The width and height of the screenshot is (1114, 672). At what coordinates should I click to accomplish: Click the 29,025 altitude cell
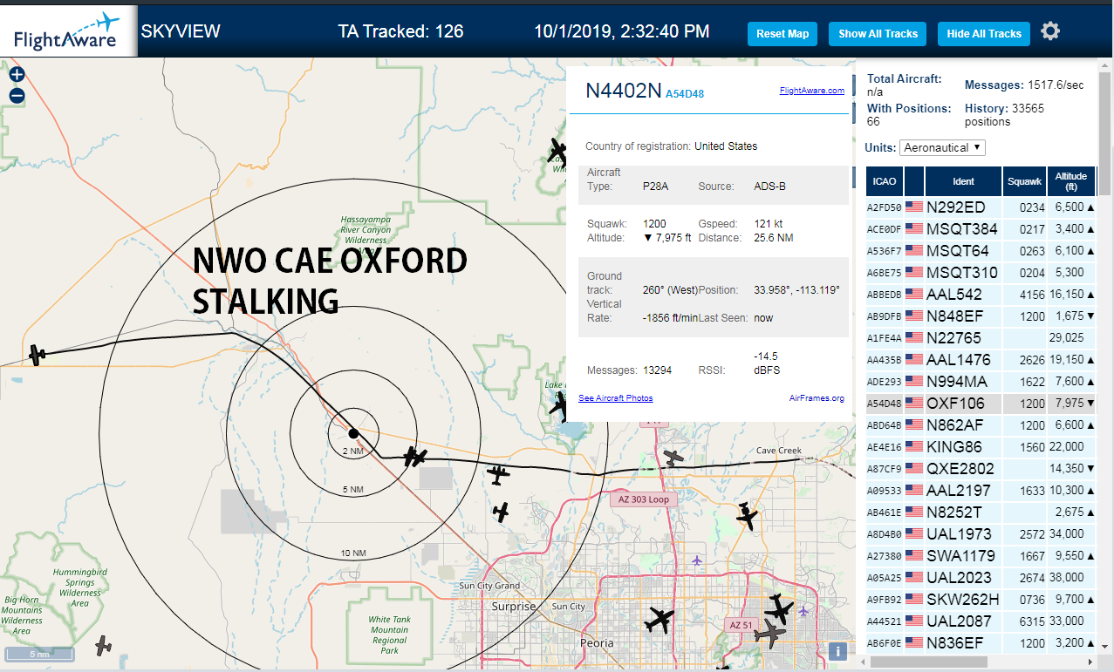pyautogui.click(x=1071, y=338)
